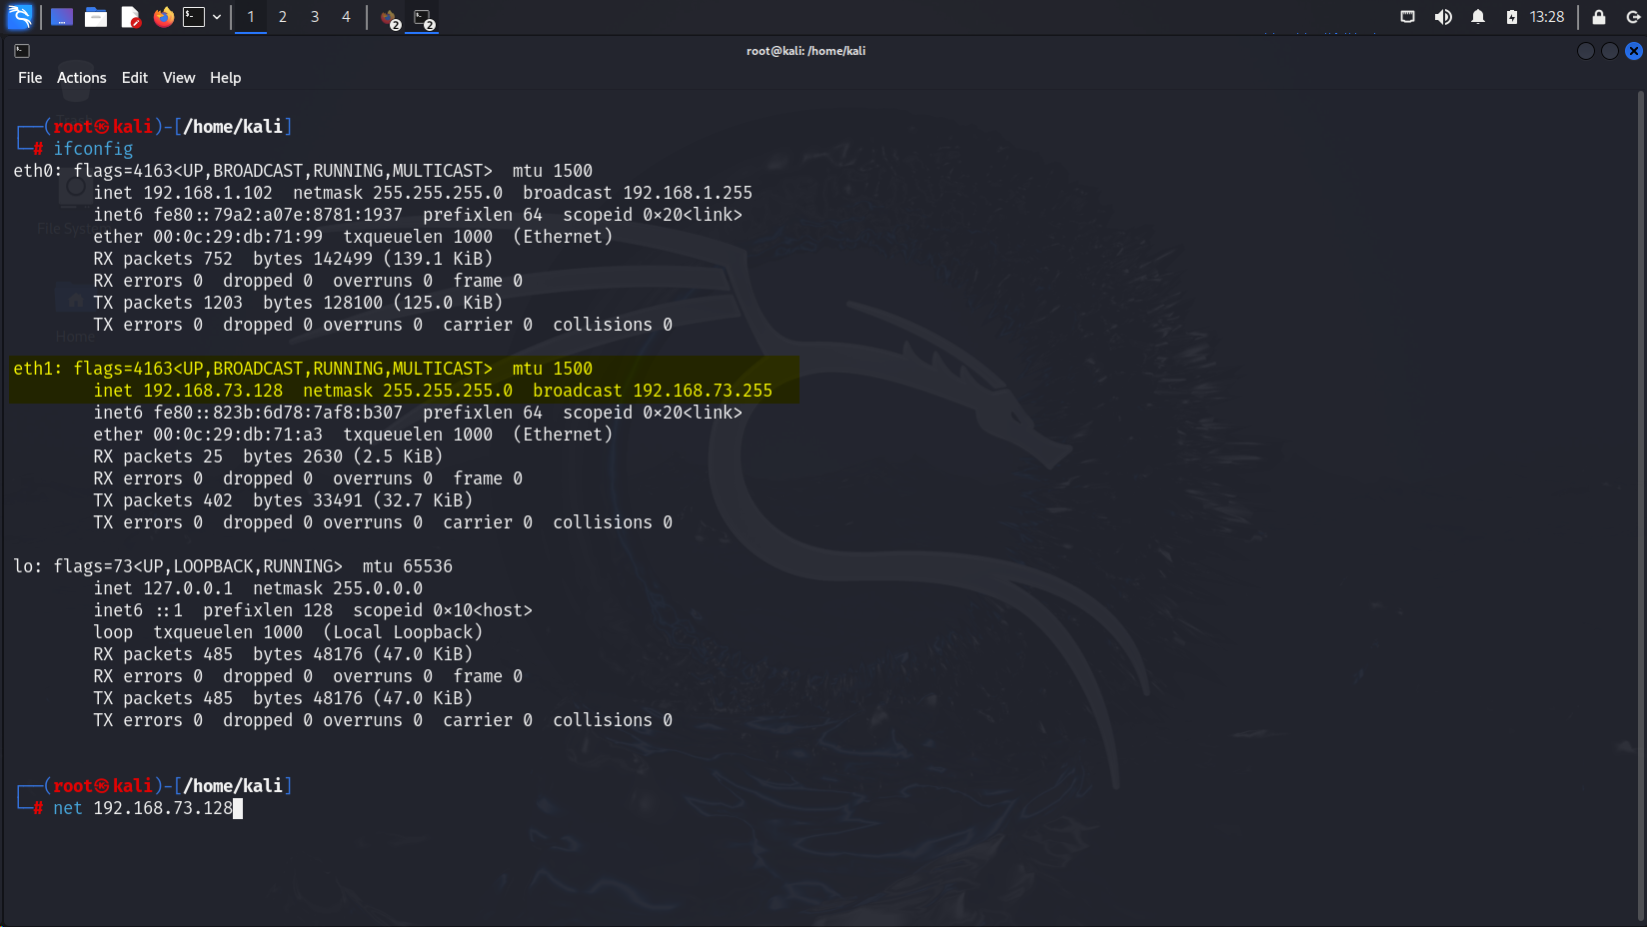Screen dimensions: 1647x927
Task: Click the logout icon in the system tray
Action: pyautogui.click(x=1633, y=16)
